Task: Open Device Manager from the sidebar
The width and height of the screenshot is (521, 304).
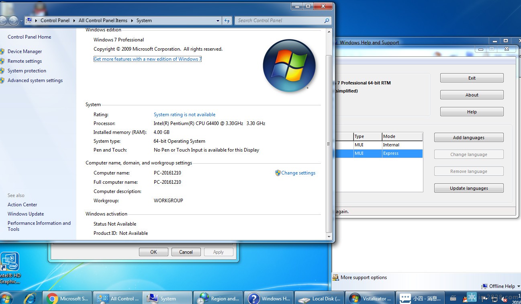Action: click(25, 51)
